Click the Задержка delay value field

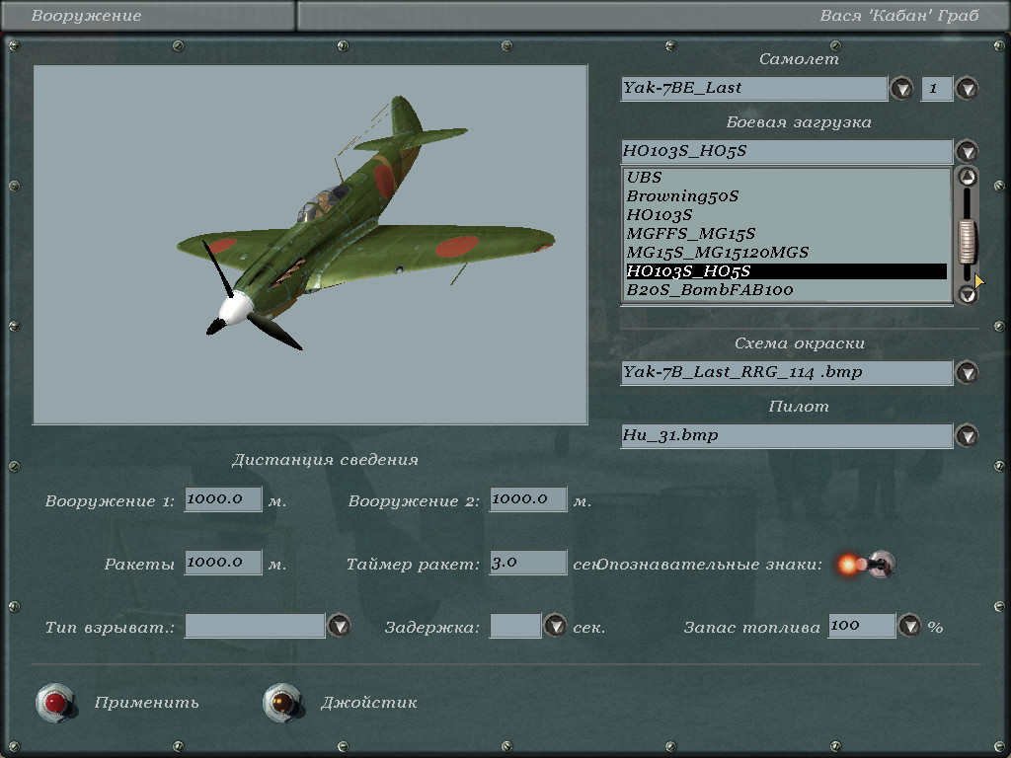pos(515,626)
